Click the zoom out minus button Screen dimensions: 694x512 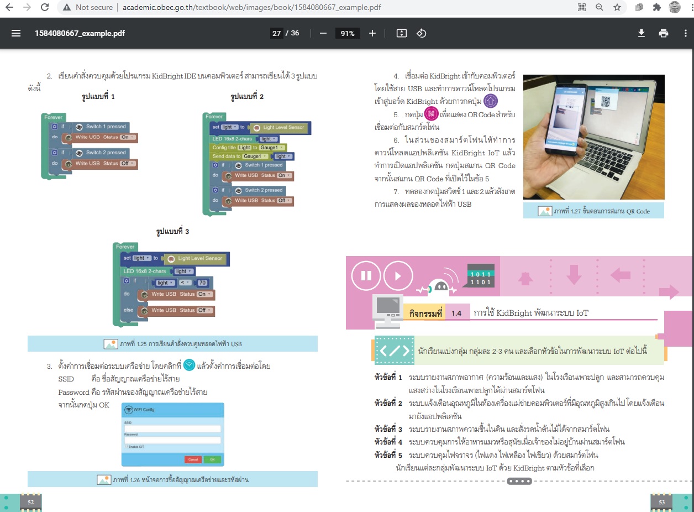(x=323, y=33)
